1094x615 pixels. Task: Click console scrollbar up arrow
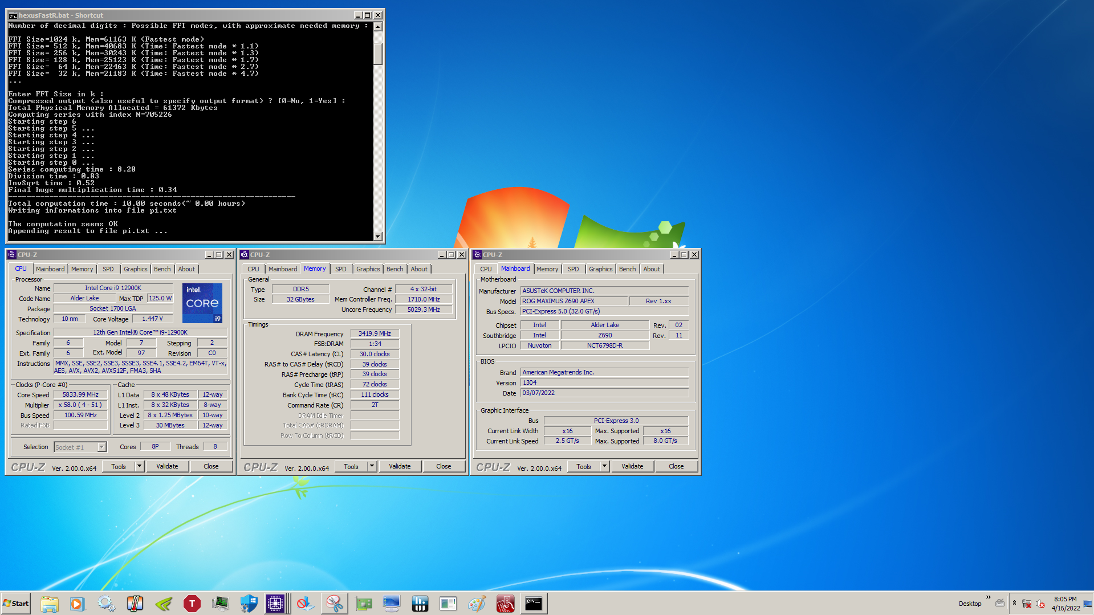[378, 26]
